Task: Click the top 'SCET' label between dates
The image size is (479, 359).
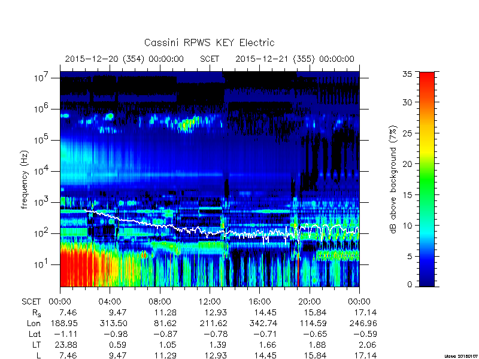Action: [x=210, y=59]
